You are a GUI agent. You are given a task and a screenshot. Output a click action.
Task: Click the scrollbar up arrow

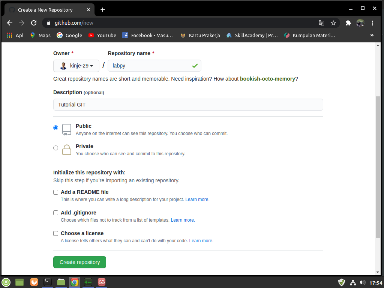pyautogui.click(x=378, y=45)
